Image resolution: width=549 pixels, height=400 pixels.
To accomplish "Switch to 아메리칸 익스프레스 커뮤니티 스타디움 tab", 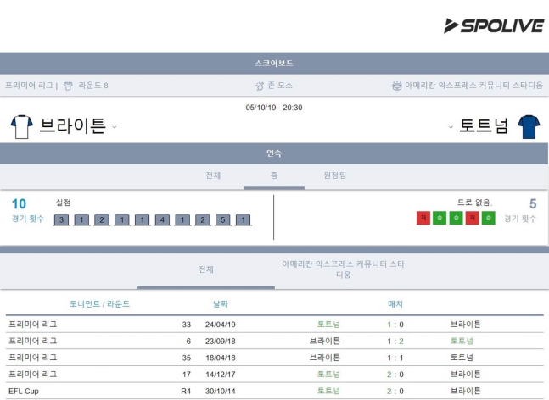I will [343, 269].
